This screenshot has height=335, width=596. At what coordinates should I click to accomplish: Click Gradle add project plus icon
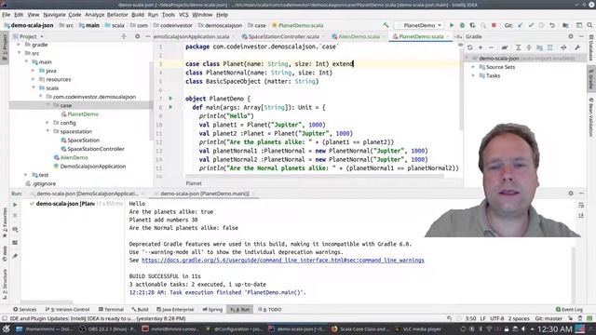point(481,47)
